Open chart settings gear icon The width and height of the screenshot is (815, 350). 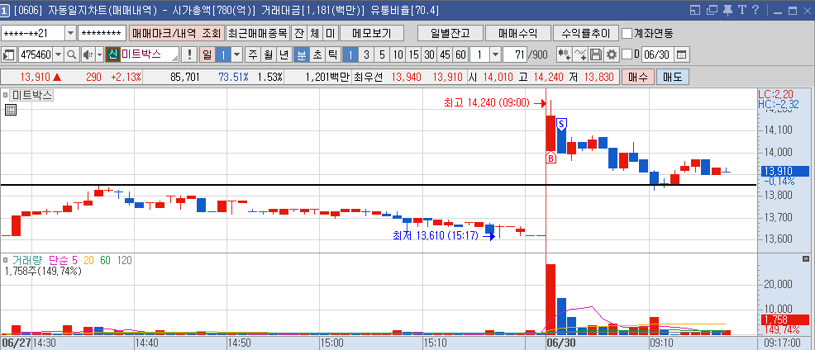tap(612, 54)
